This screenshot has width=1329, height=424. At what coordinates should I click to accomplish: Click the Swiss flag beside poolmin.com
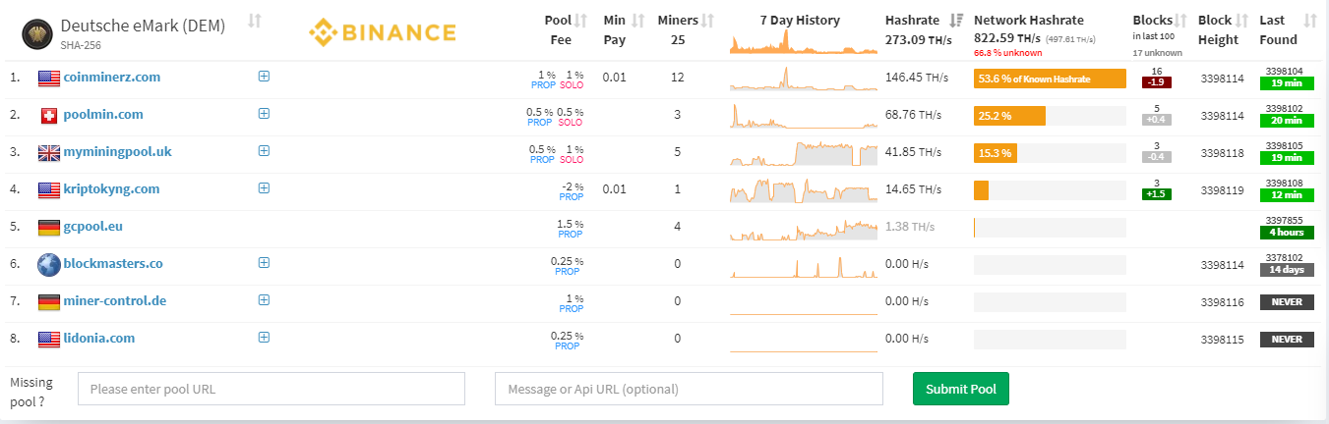(x=48, y=115)
